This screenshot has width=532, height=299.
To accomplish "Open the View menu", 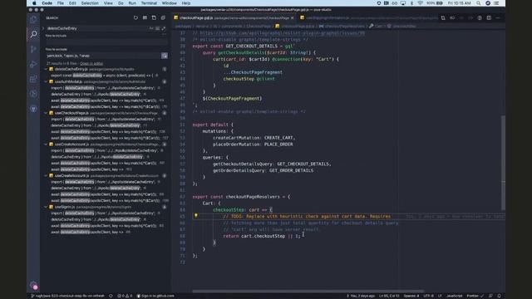I will click(108, 3).
